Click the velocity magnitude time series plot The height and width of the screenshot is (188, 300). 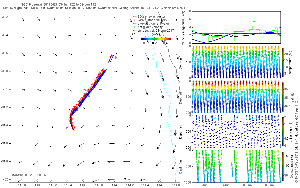click(236, 27)
